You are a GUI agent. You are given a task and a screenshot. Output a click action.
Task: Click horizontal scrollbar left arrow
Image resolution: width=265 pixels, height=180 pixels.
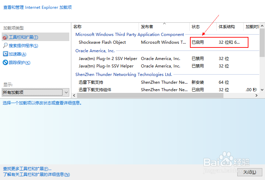[x=74, y=96]
